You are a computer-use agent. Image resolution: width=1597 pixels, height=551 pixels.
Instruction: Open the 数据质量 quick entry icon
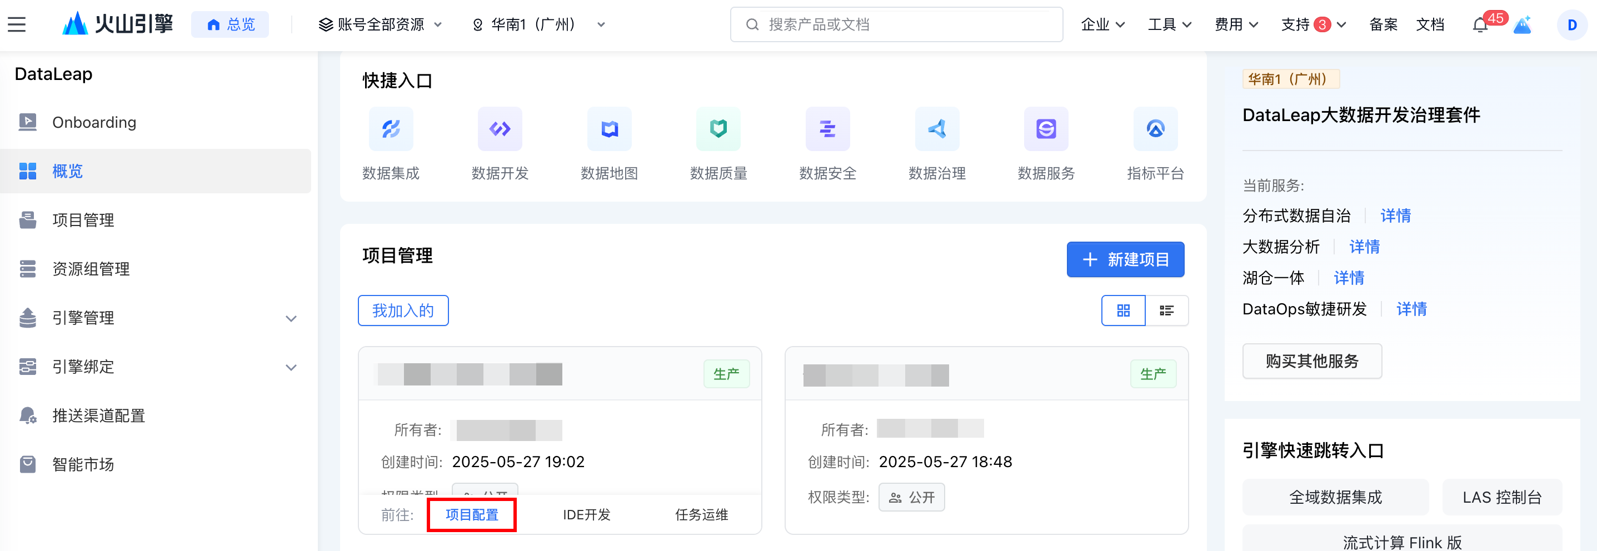point(718,129)
